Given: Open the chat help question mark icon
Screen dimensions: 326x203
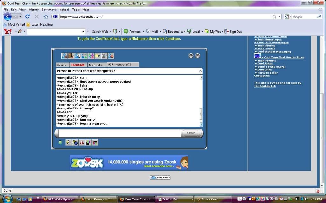Looking at the screenshot, I should [x=191, y=56].
